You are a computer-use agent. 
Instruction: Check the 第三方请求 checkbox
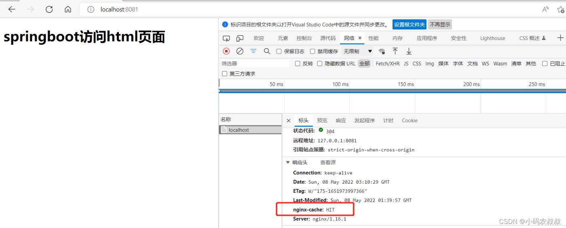[x=225, y=74]
